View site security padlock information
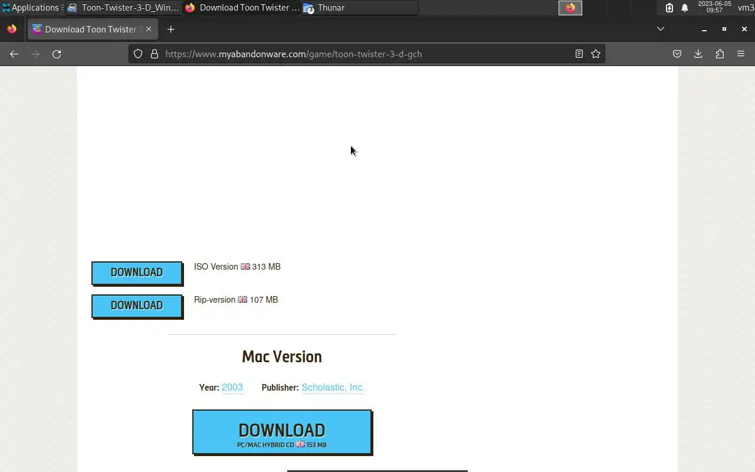 tap(155, 54)
